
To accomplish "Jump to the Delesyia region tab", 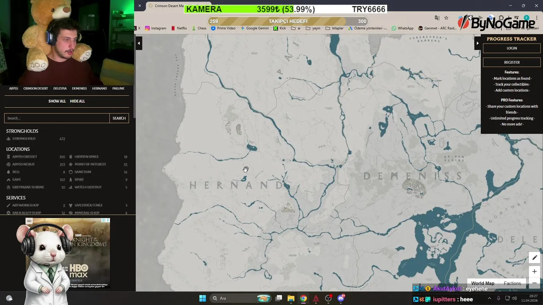I will coord(60,89).
